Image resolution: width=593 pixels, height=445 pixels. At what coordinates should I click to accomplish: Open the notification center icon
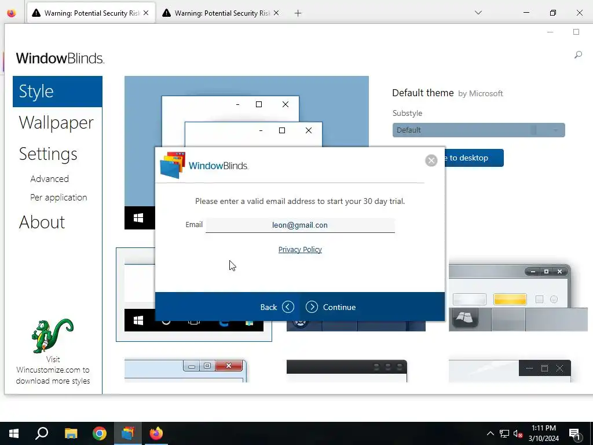point(574,433)
